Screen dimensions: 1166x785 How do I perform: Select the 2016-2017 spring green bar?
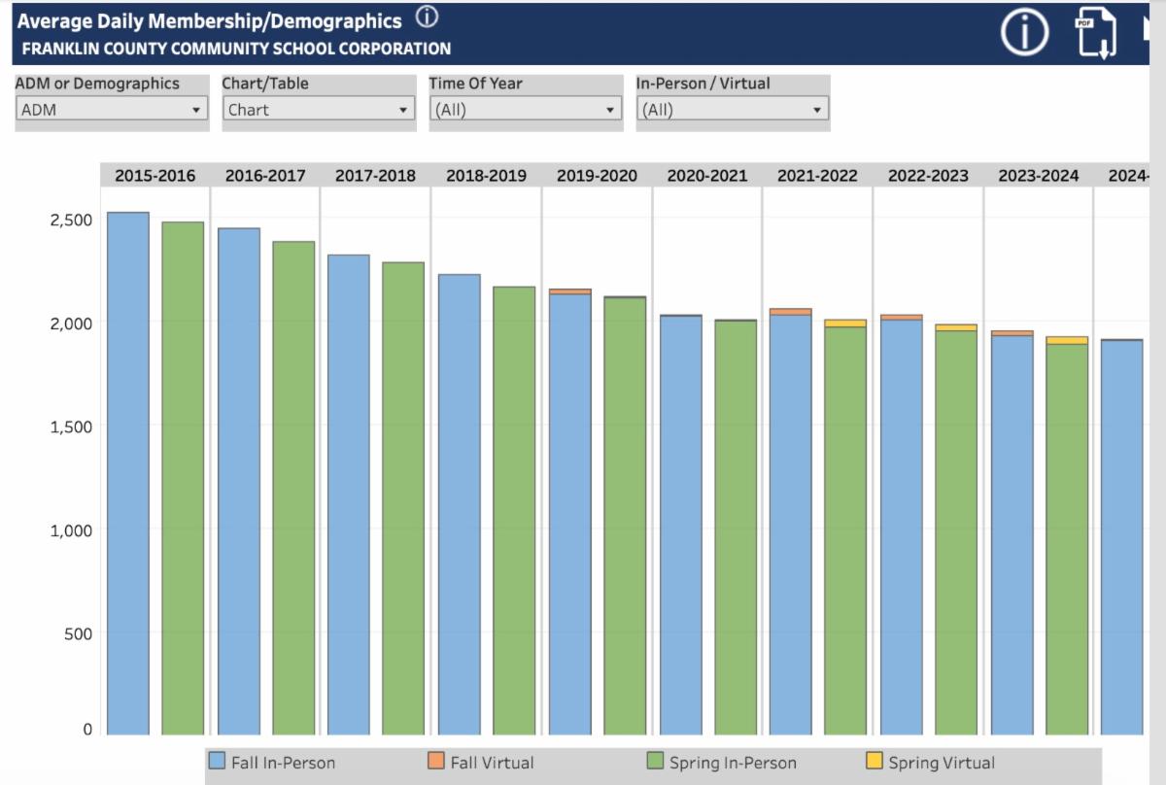click(x=293, y=488)
